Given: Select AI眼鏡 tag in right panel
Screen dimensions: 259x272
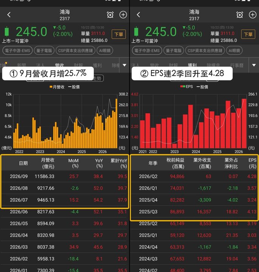Looking at the screenshot, I should tap(234, 51).
